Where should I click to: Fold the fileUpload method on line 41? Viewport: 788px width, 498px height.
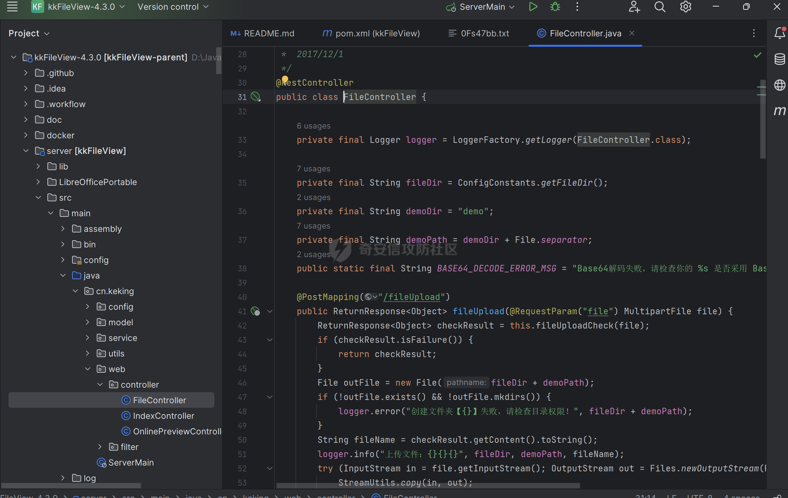270,311
